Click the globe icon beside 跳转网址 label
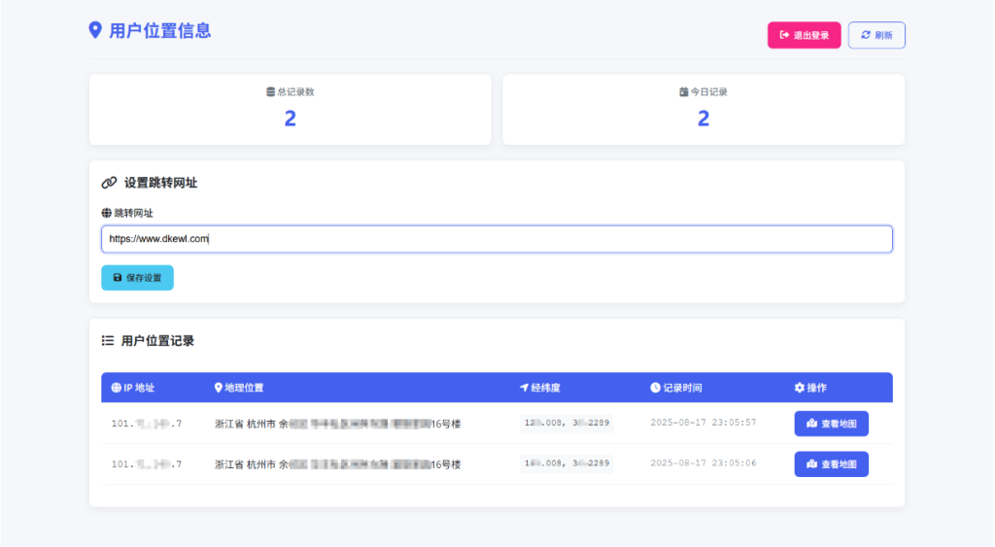 tap(107, 213)
